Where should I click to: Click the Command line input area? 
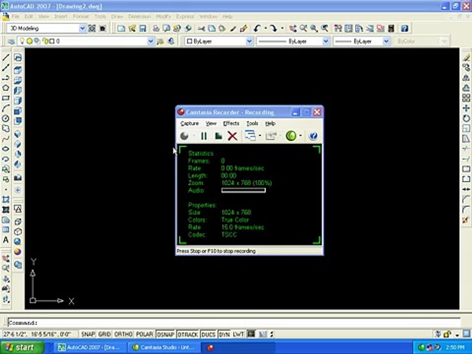[234, 323]
